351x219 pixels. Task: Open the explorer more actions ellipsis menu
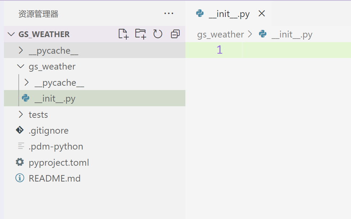[168, 14]
